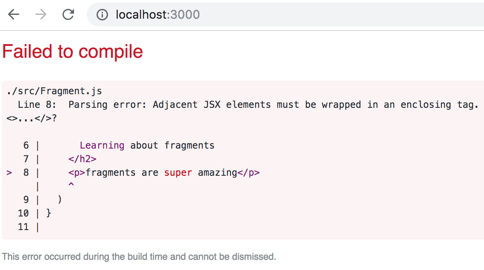Click the browser forward arrow

(41, 14)
